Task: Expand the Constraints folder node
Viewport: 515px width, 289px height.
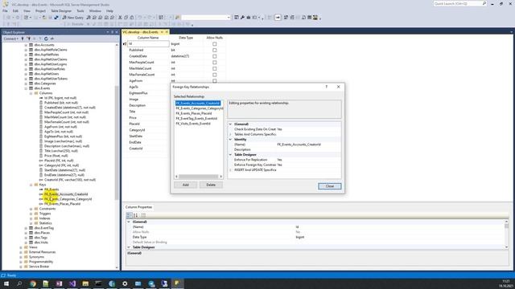Action: coord(31,209)
